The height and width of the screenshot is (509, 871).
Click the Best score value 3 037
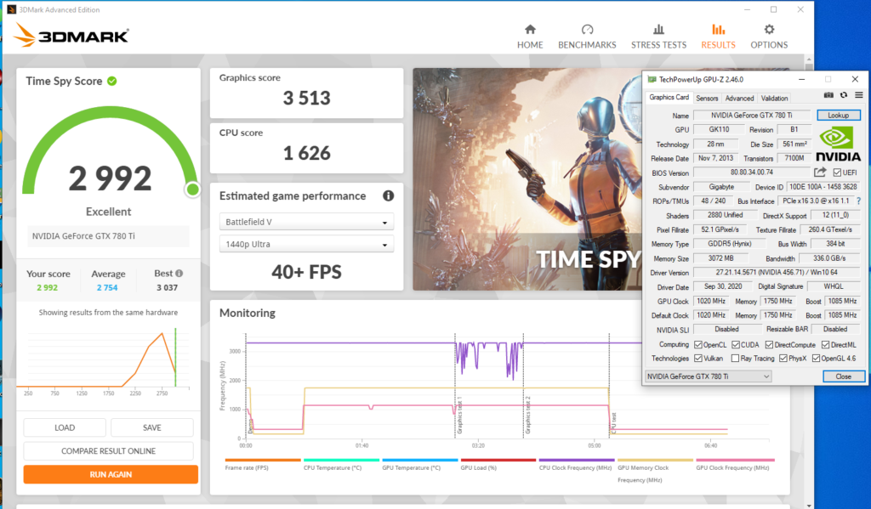(x=168, y=287)
